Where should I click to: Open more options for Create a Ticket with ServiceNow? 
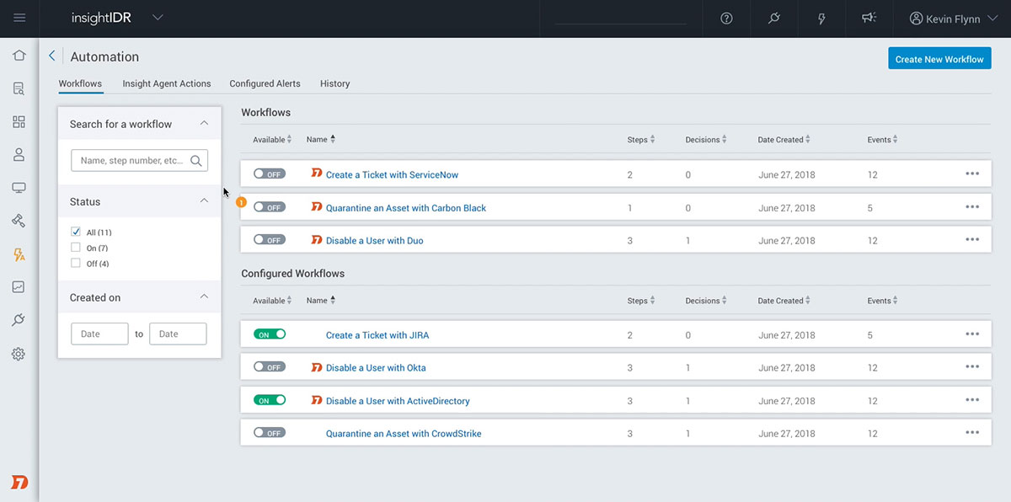pos(972,174)
